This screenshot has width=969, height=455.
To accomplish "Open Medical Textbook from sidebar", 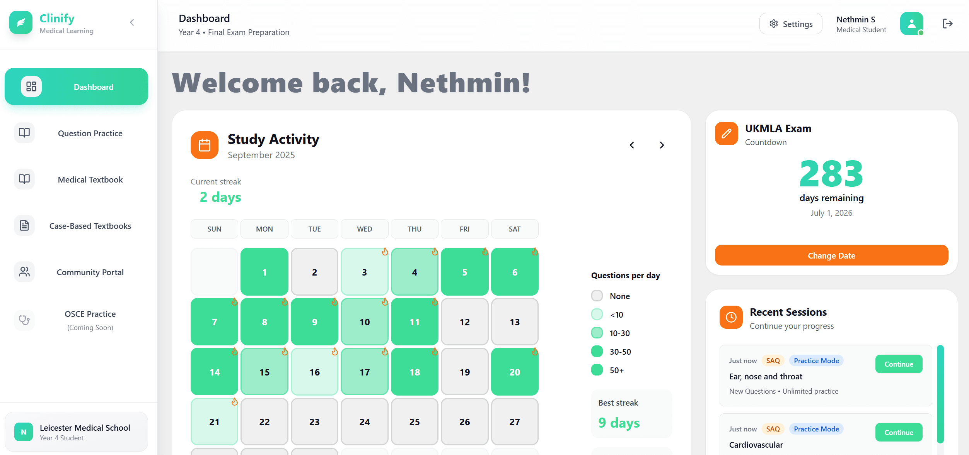I will (x=90, y=179).
